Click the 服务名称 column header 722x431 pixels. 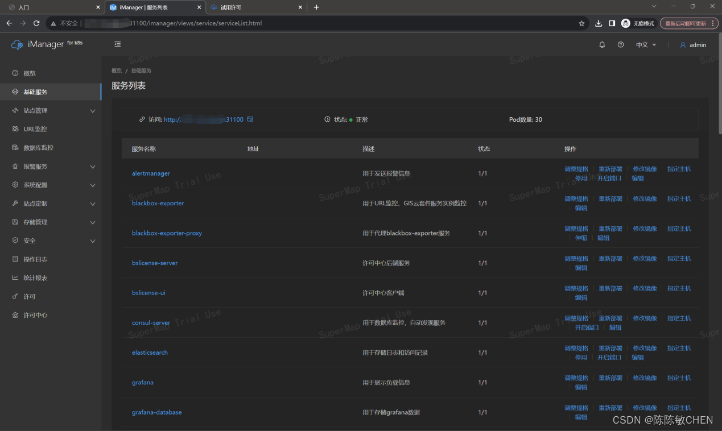144,149
